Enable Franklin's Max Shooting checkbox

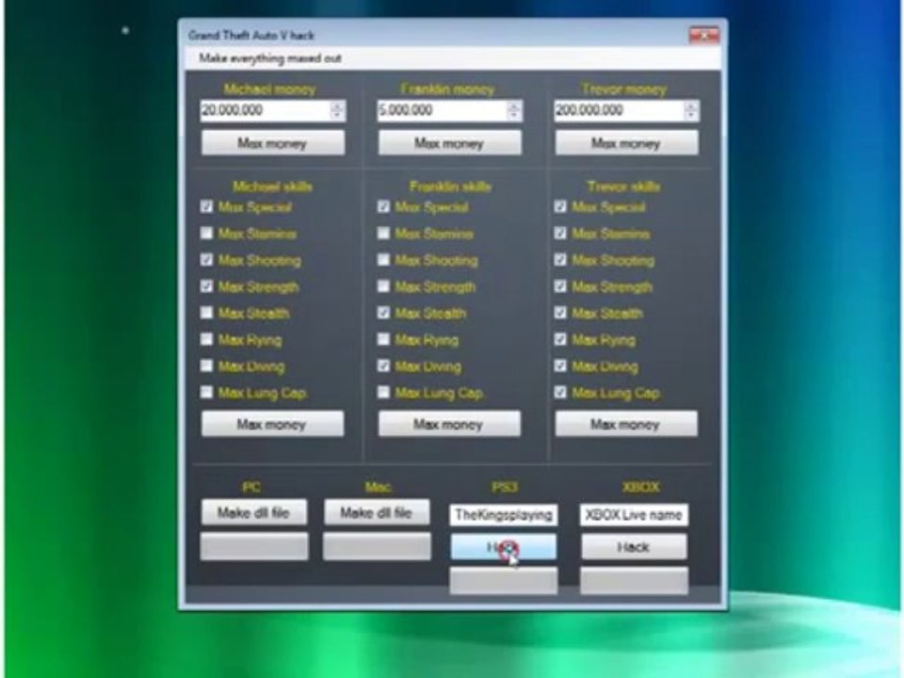click(383, 260)
